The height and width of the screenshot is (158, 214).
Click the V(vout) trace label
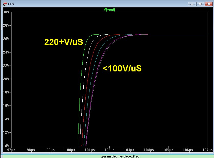[109, 9]
